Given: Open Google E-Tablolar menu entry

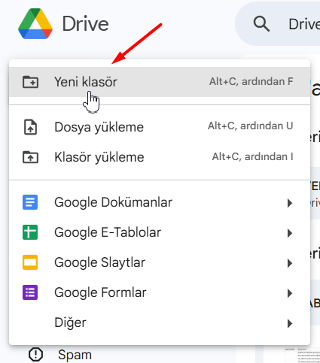Looking at the screenshot, I should [160, 232].
